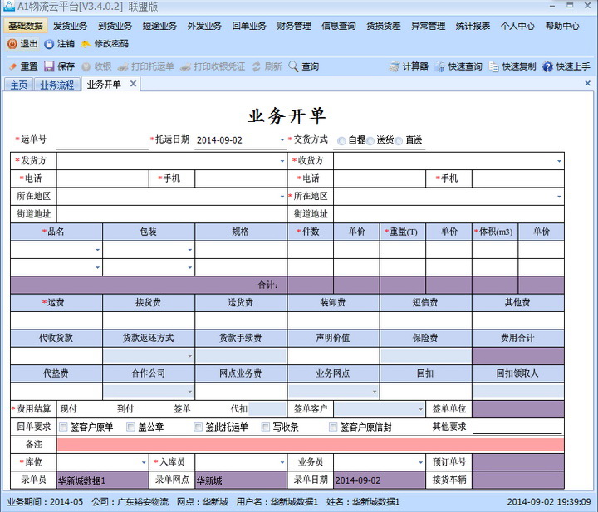The height and width of the screenshot is (512, 598).
Task: Enable the 签客户原单 checkbox
Action: [62, 427]
